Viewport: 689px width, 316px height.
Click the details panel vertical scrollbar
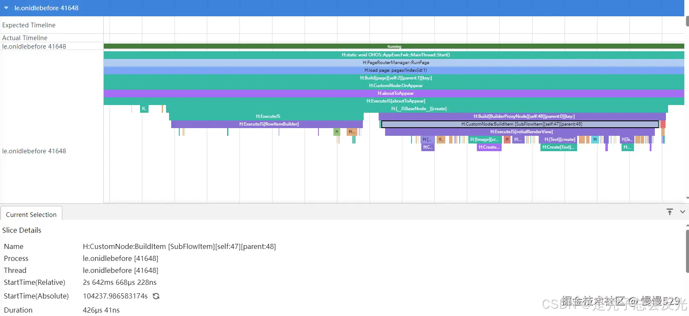(x=687, y=251)
